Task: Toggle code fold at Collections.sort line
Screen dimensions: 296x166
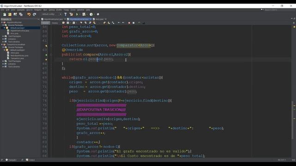Action: 51,46
